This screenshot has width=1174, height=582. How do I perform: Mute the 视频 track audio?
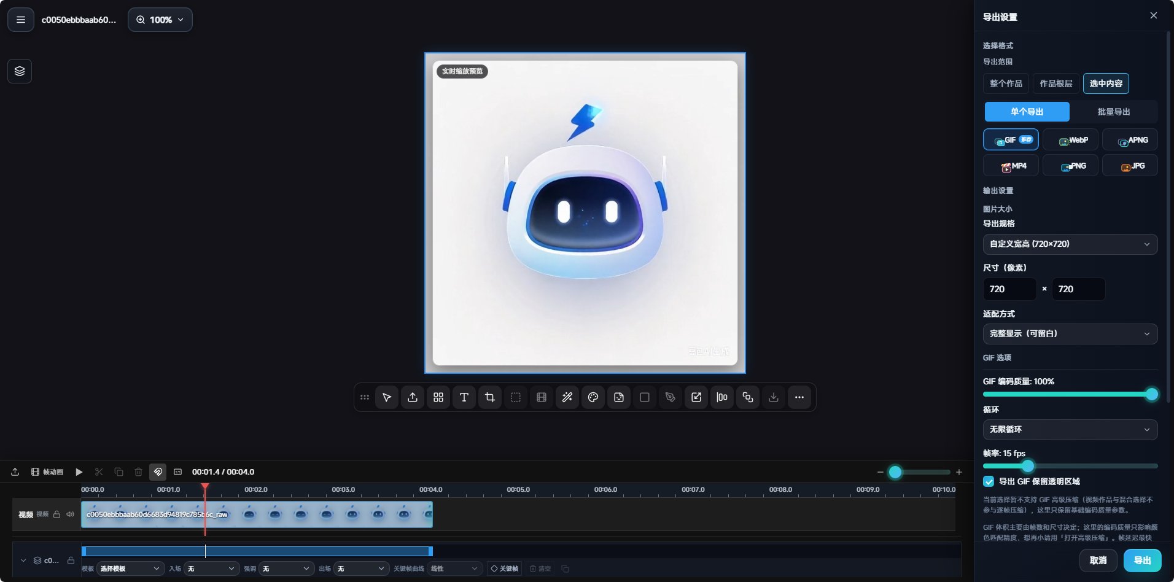tap(70, 514)
